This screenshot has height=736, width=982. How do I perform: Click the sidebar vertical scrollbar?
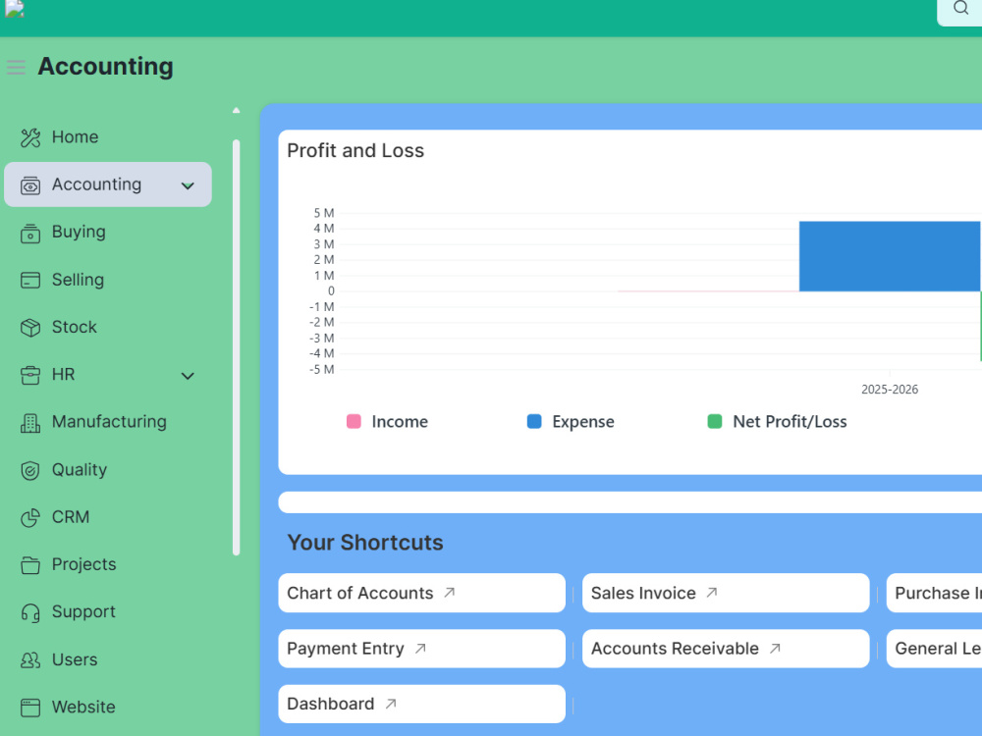(x=236, y=347)
